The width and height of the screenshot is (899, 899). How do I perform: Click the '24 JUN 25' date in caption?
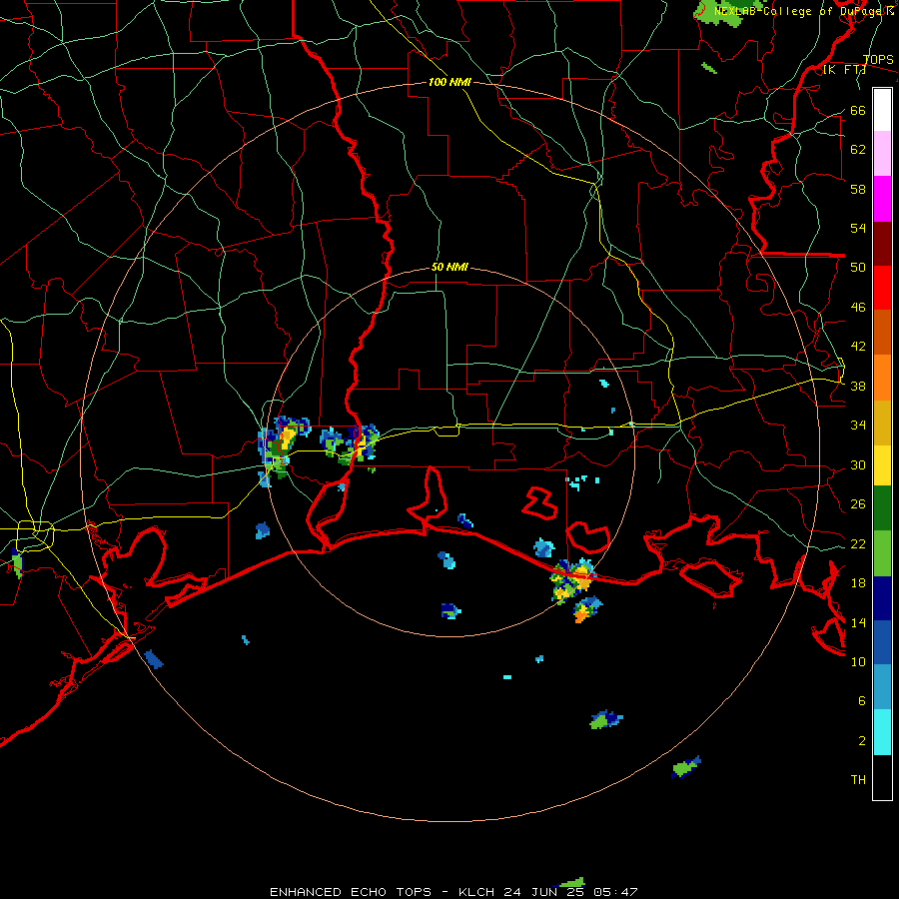click(544, 892)
